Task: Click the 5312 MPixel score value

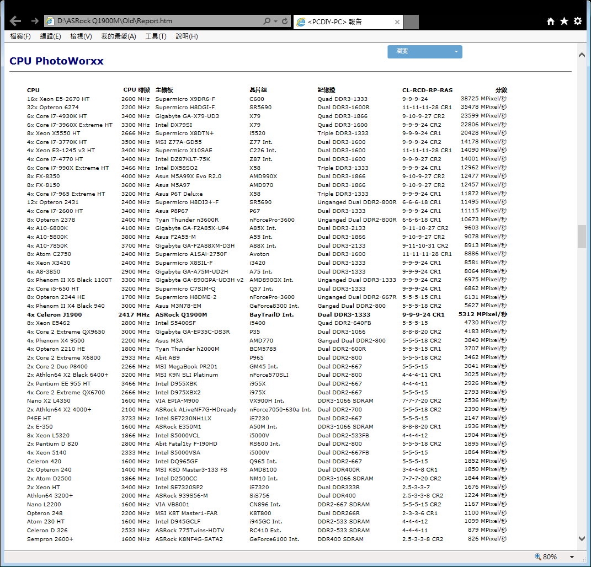Action: [483, 314]
